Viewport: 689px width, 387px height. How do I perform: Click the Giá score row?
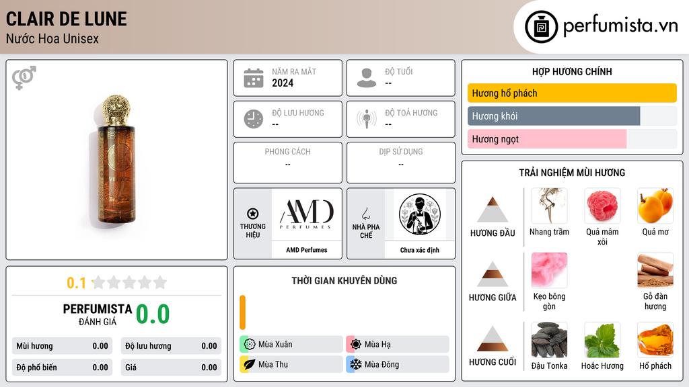click(x=171, y=368)
